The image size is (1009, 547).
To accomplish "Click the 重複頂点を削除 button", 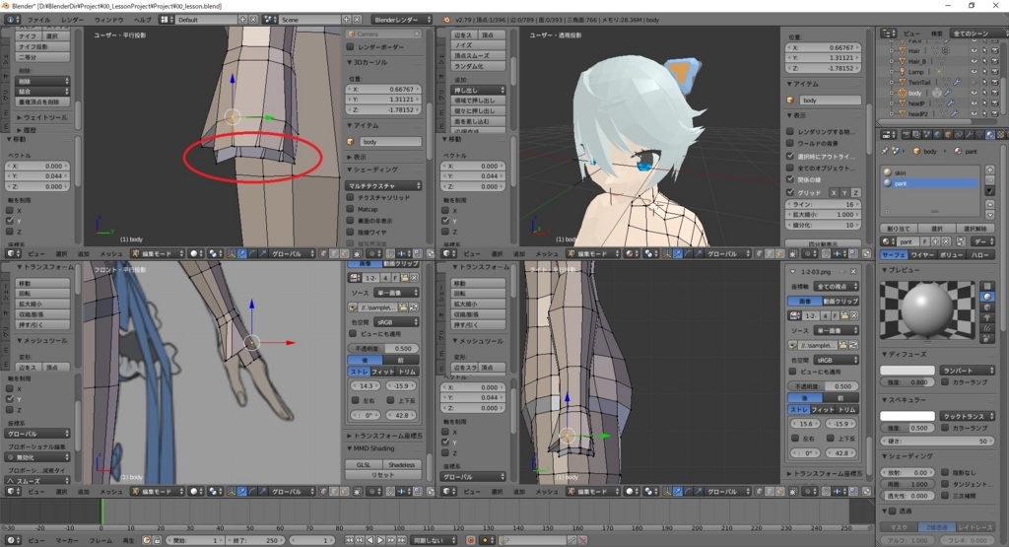I will point(42,102).
